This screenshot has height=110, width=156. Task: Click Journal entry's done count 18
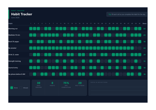point(145,68)
